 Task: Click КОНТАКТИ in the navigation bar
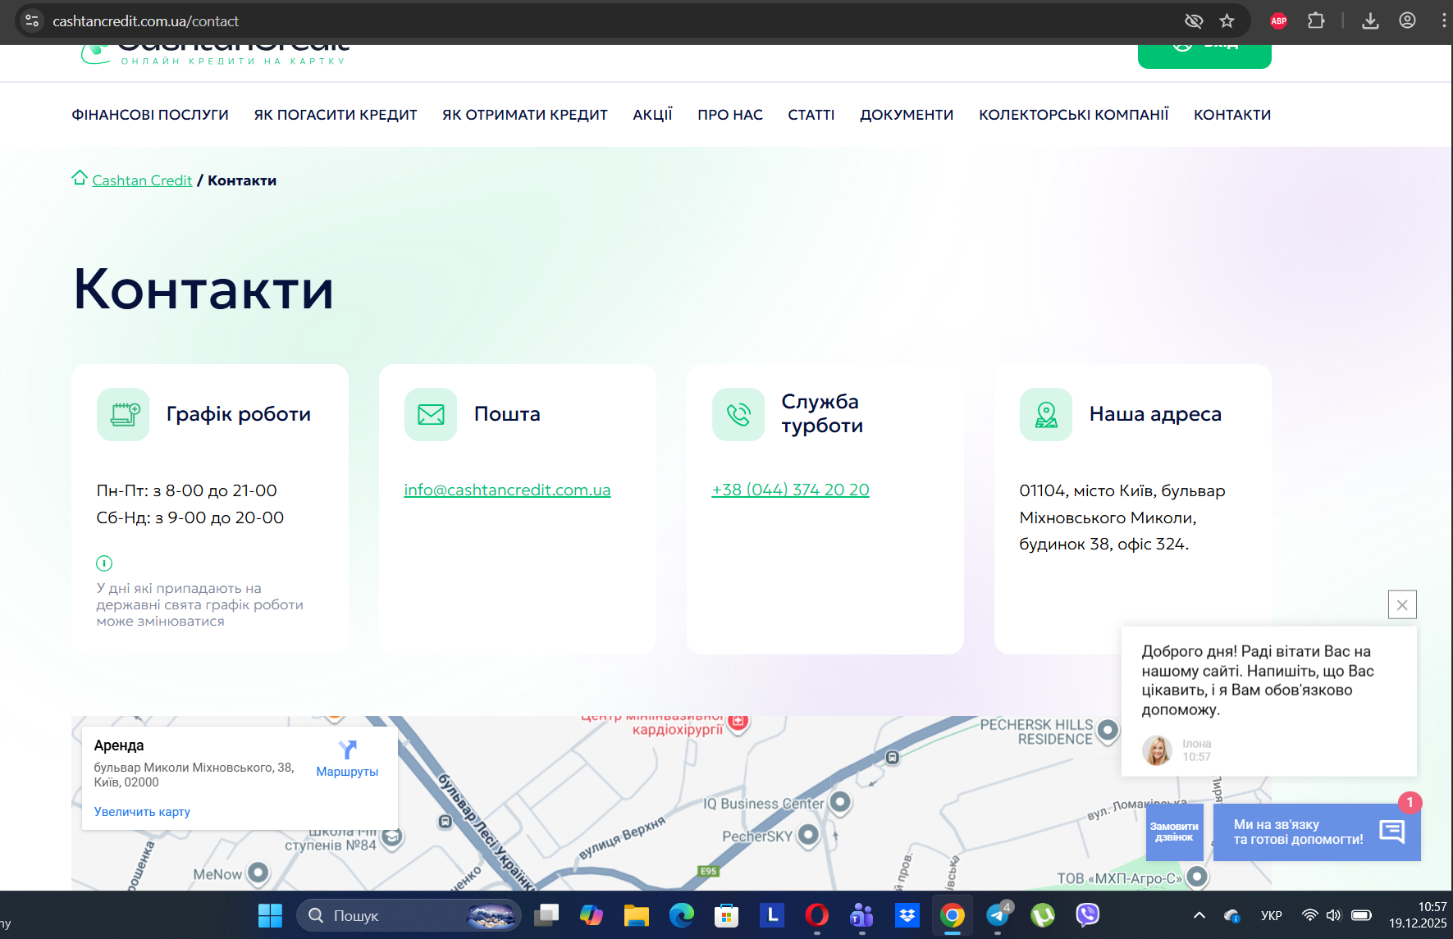point(1232,115)
